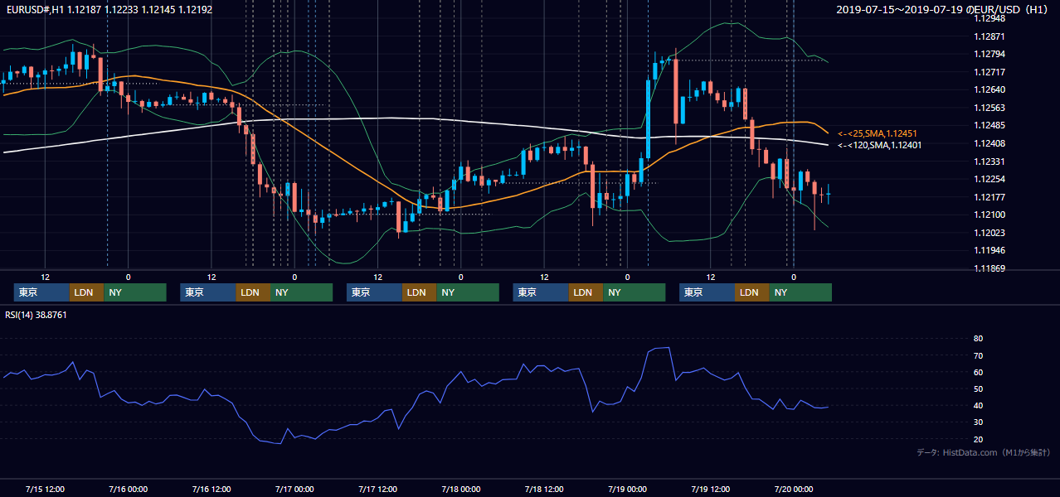Viewport: 1060px width, 497px height.
Task: Click RSI scale level 20
Action: click(x=979, y=439)
